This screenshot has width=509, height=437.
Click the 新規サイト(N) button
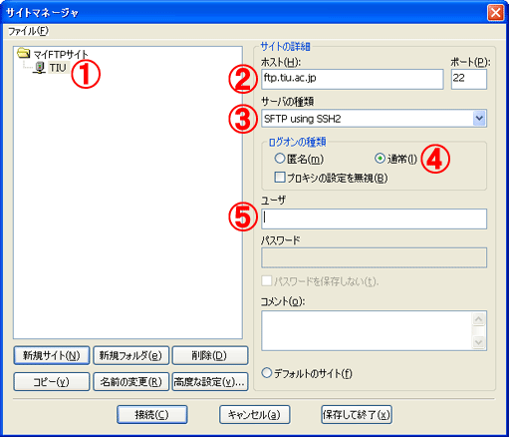pos(52,355)
